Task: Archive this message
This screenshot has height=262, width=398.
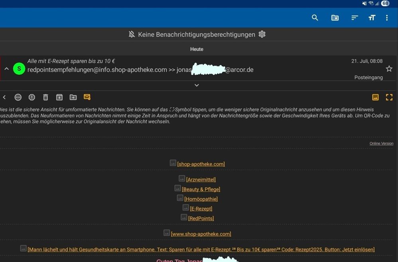Action: [59, 97]
